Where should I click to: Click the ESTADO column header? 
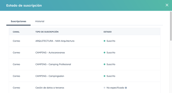coord(107,32)
